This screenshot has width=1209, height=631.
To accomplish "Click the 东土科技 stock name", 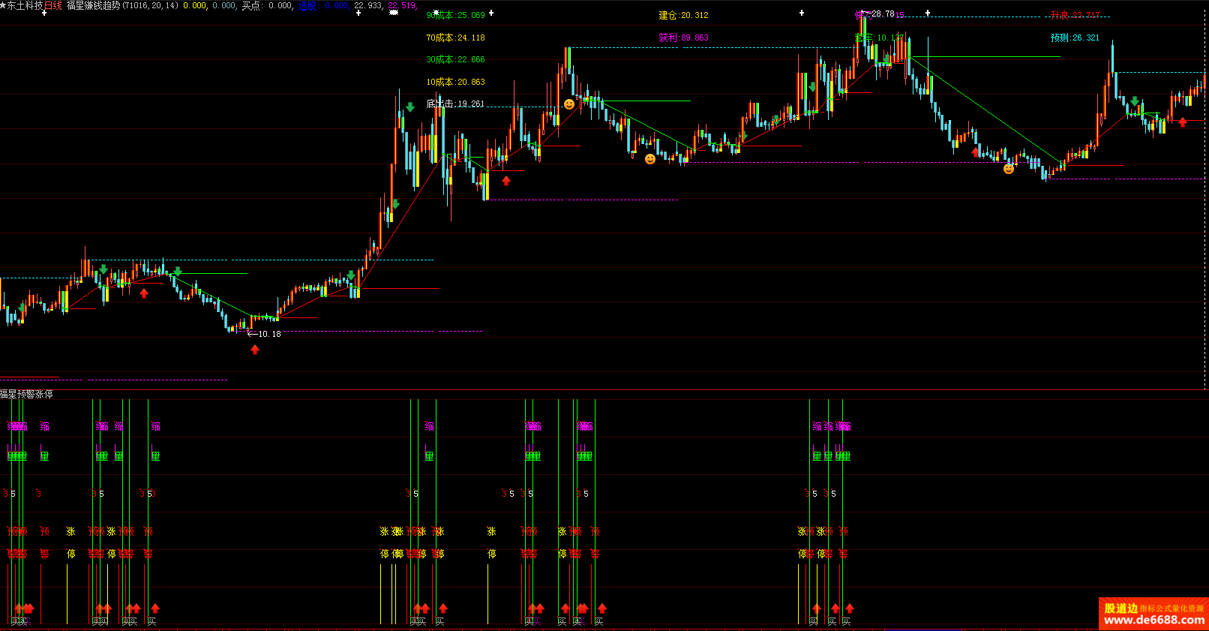I will pyautogui.click(x=25, y=5).
